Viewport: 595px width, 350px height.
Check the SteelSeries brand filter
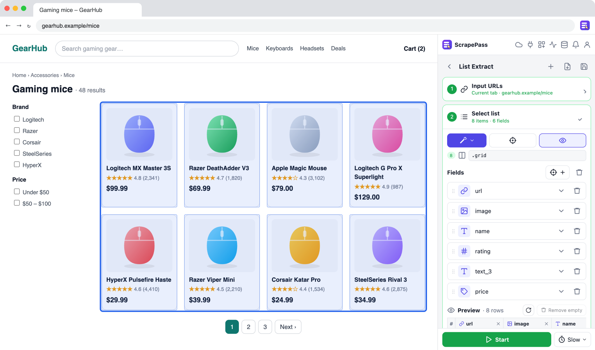17,153
